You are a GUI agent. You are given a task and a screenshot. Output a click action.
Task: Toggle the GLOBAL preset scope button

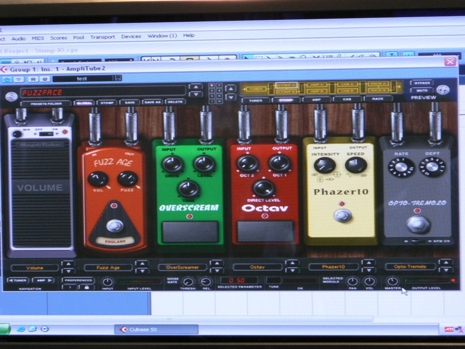point(84,103)
